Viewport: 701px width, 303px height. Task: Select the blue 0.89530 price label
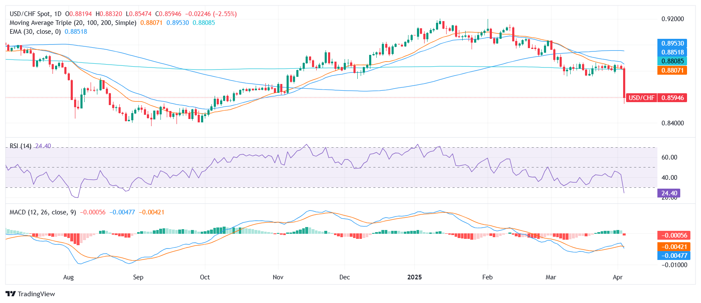[672, 43]
